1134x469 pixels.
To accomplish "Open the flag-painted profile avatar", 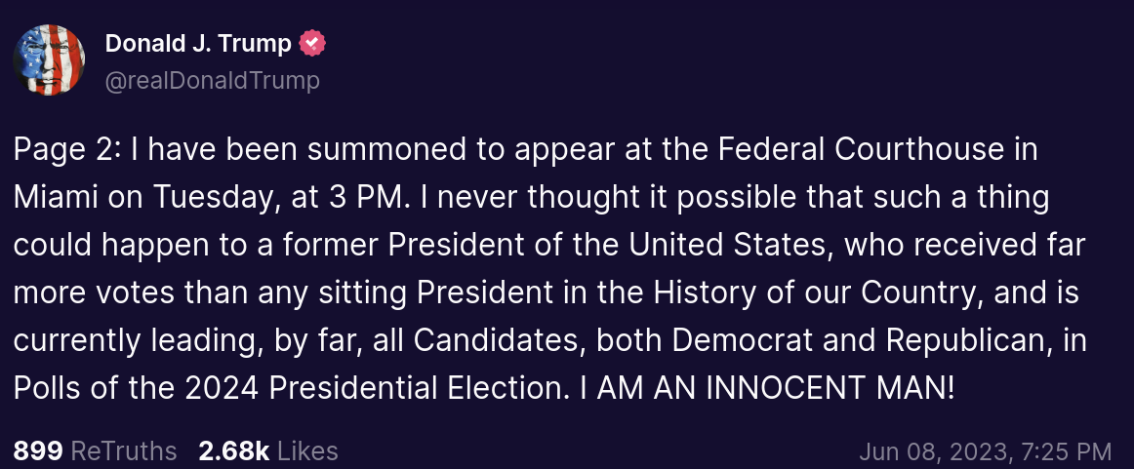I will click(50, 60).
